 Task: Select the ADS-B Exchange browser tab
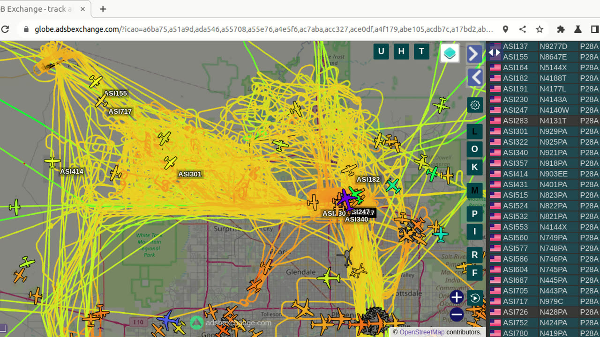pyautogui.click(x=45, y=9)
